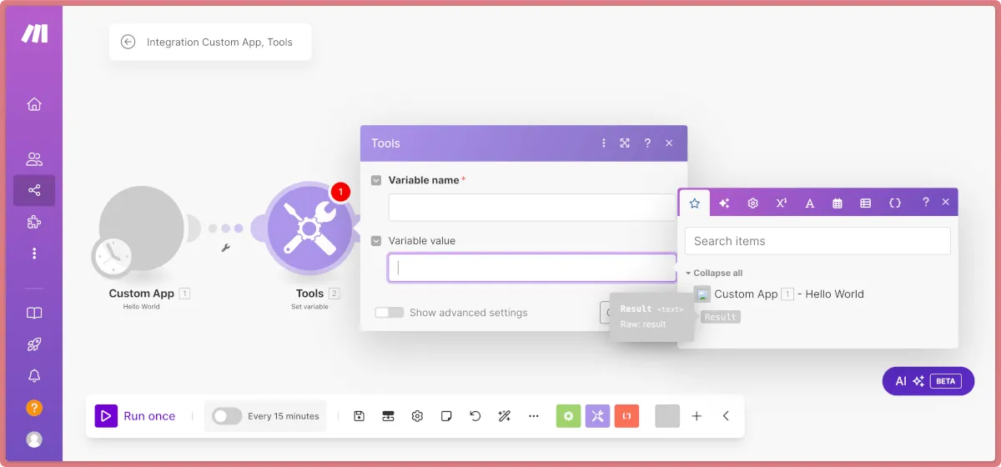Select Custom App - Hello World item
The height and width of the screenshot is (467, 1001).
779,294
